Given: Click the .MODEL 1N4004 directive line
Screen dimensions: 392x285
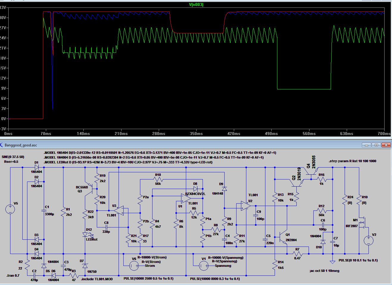Looking at the screenshot, I should click(153, 157).
